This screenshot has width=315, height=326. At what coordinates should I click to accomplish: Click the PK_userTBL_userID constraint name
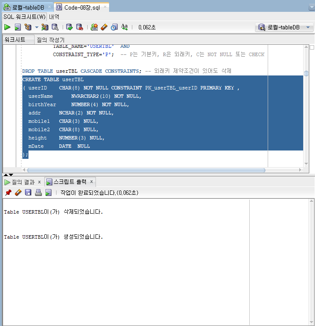click(x=171, y=88)
